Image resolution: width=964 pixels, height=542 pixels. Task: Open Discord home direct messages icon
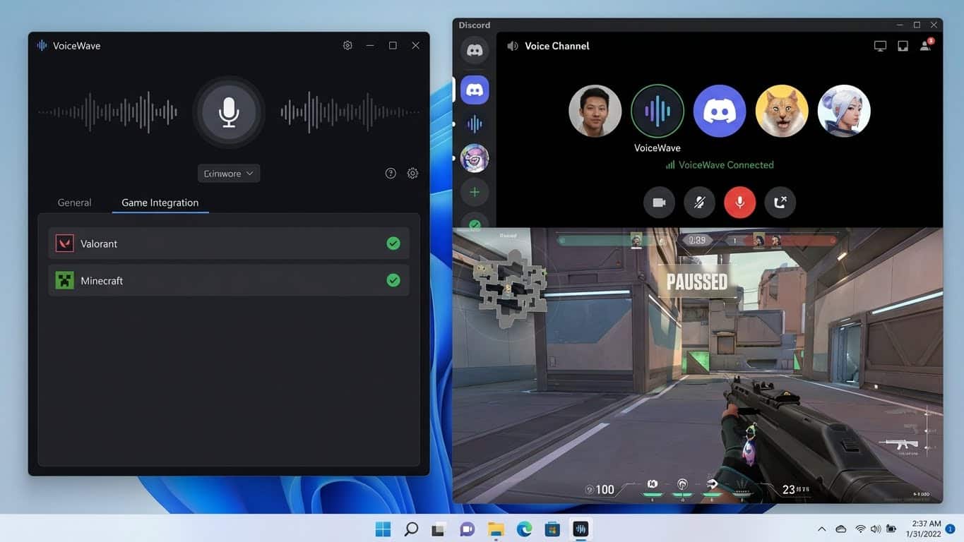[475, 51]
